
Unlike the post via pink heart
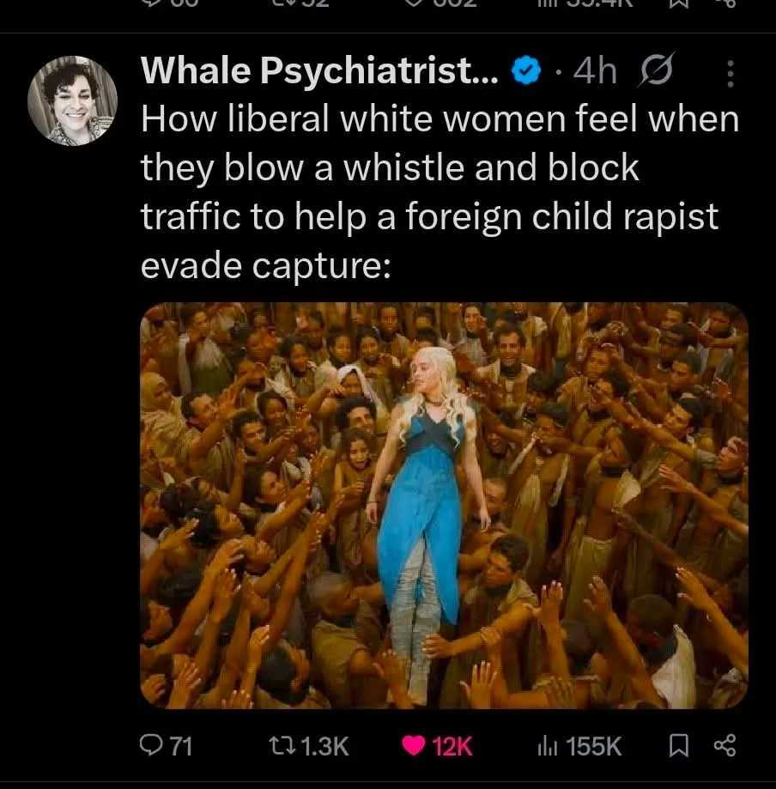coord(415,746)
